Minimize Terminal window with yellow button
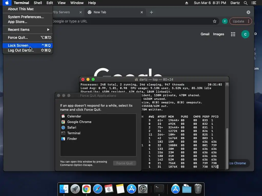This screenshot has width=262, height=196. pos(88,80)
